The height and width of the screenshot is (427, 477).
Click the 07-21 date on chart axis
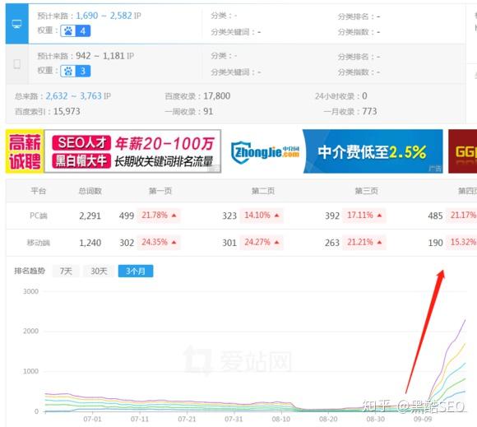tap(187, 419)
